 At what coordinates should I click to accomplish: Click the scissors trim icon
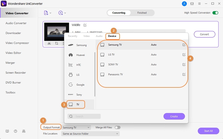(49, 43)
